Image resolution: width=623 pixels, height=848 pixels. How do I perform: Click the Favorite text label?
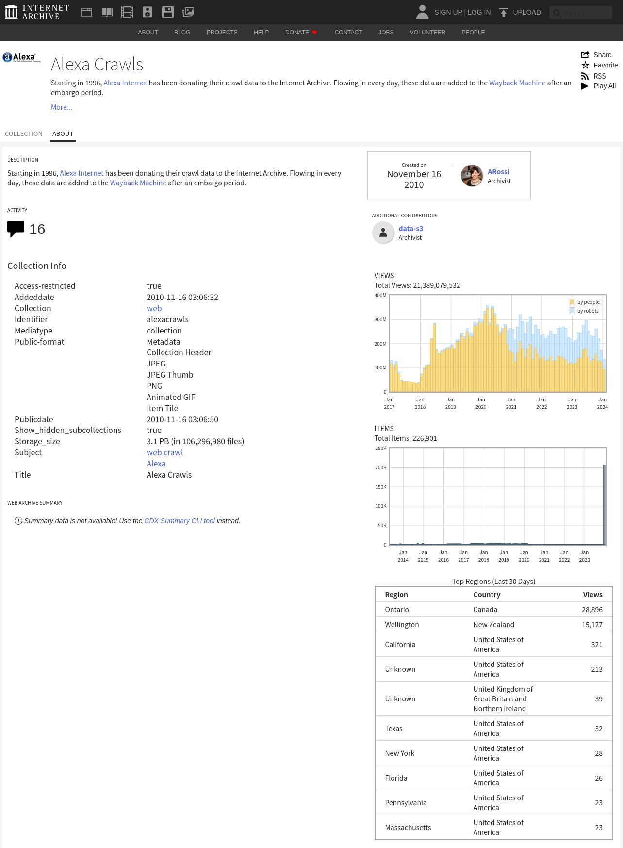click(606, 65)
